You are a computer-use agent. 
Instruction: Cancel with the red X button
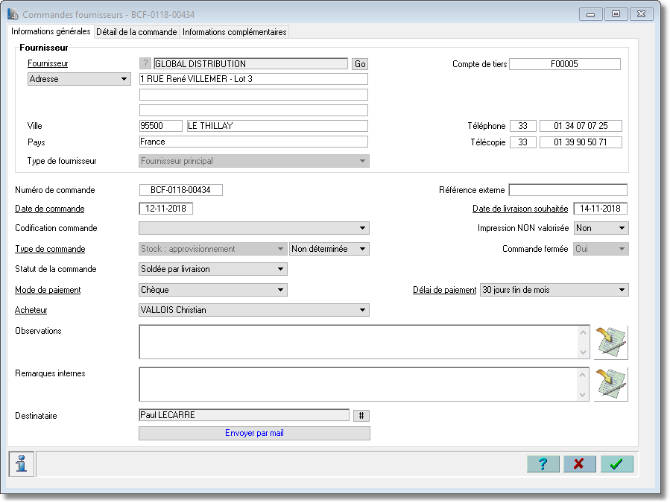tap(579, 464)
